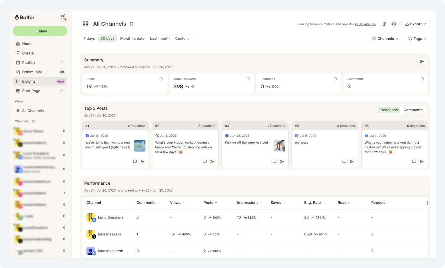Show info for Comments metric
Viewport: 445px width, 268px height.
click(422, 79)
